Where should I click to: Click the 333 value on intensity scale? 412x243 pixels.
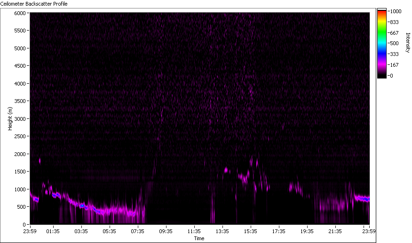point(395,54)
